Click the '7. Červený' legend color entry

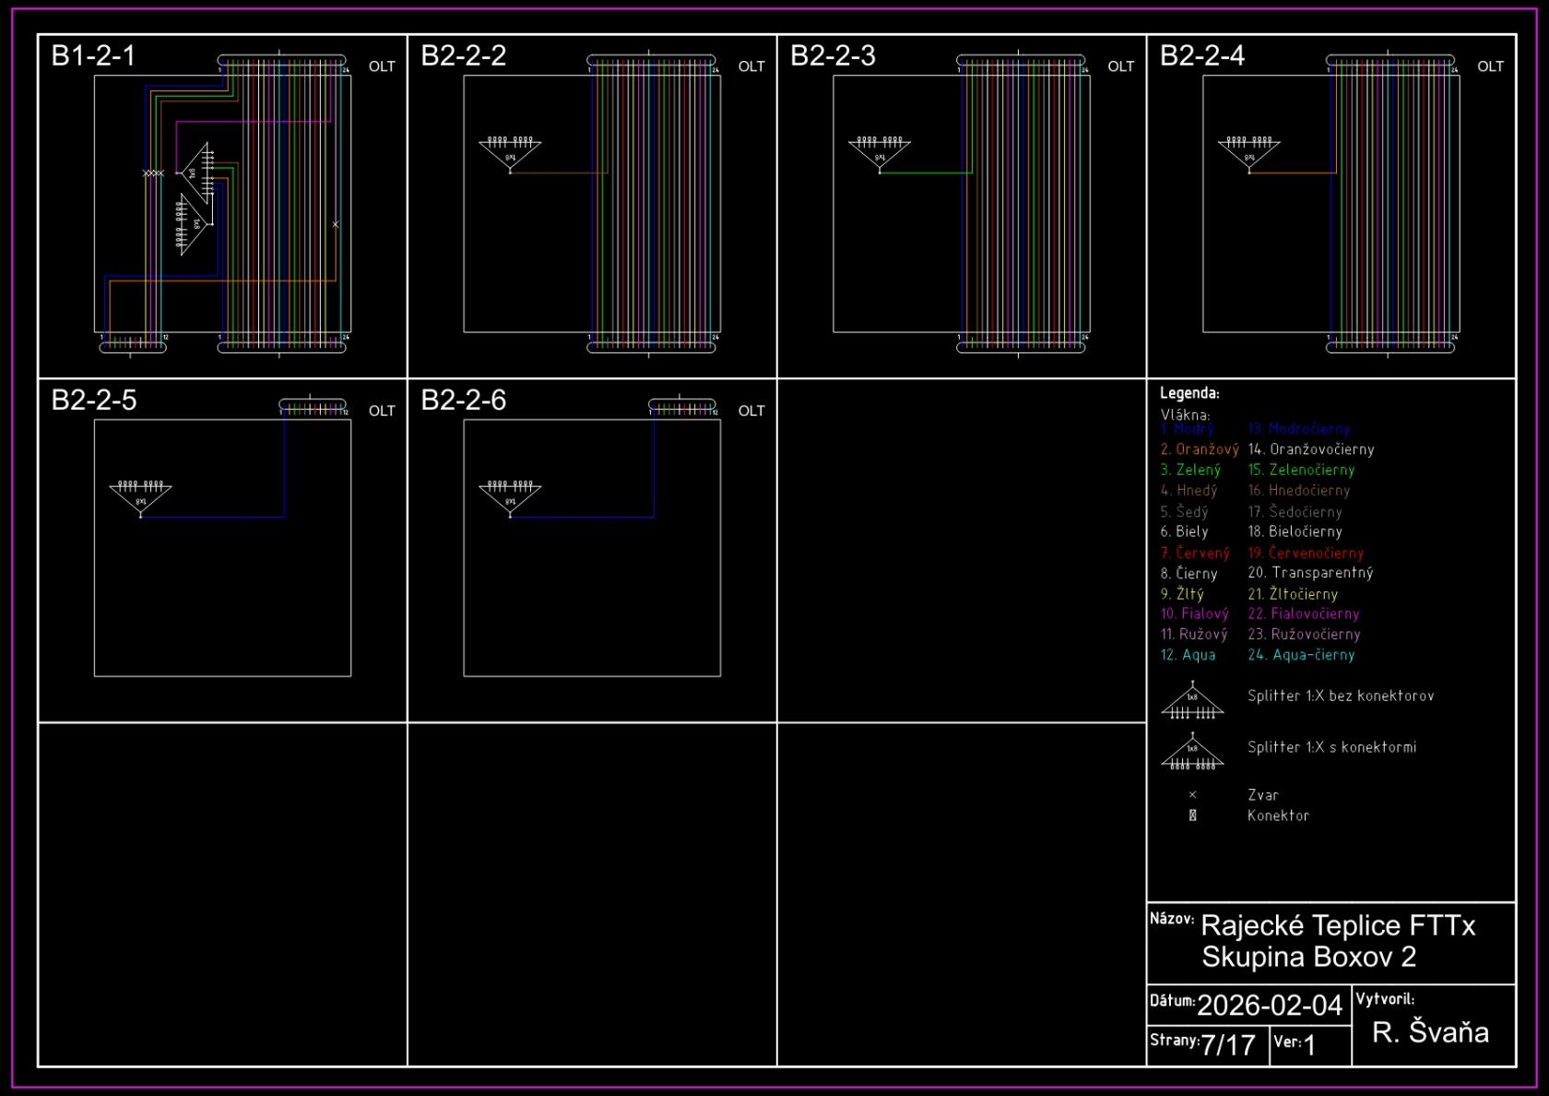pos(1195,553)
